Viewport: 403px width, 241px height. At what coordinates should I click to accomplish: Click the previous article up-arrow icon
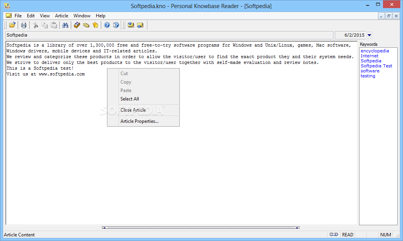pyautogui.click(x=131, y=25)
